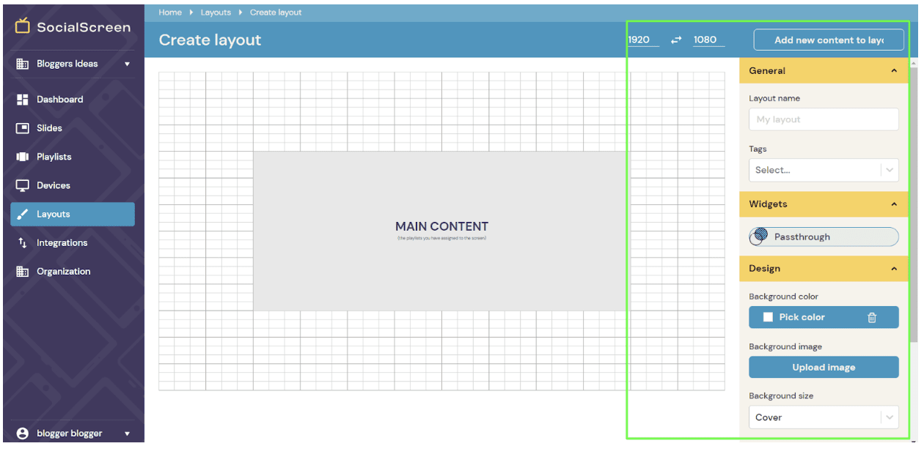Click the Dashboard icon in sidebar

22,100
